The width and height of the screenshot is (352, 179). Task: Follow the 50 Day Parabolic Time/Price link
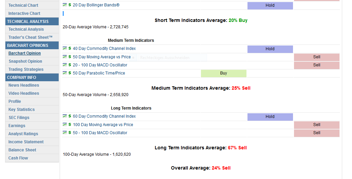[x=99, y=73]
